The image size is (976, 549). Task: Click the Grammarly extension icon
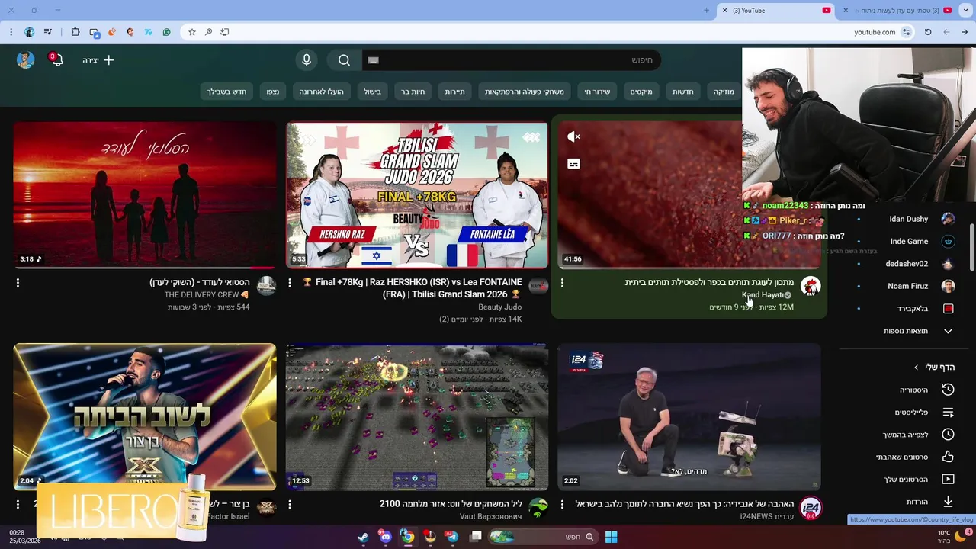(166, 32)
